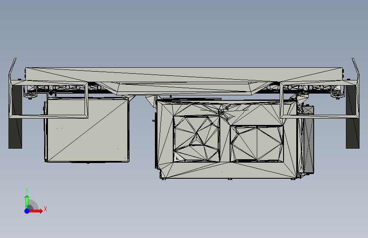Select the long top tabletop panel

pos(184,75)
